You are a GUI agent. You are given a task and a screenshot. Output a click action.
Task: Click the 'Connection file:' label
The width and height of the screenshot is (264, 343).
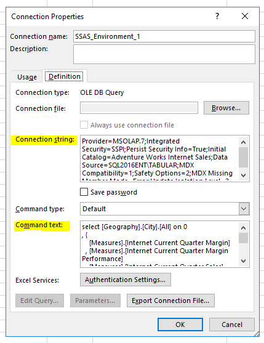point(41,108)
